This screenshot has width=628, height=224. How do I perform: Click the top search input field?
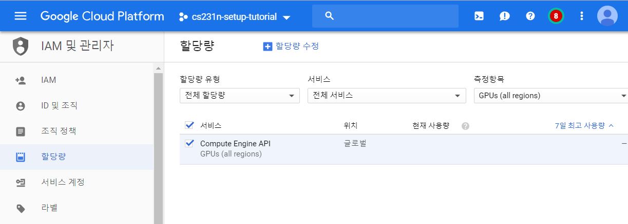click(x=390, y=16)
